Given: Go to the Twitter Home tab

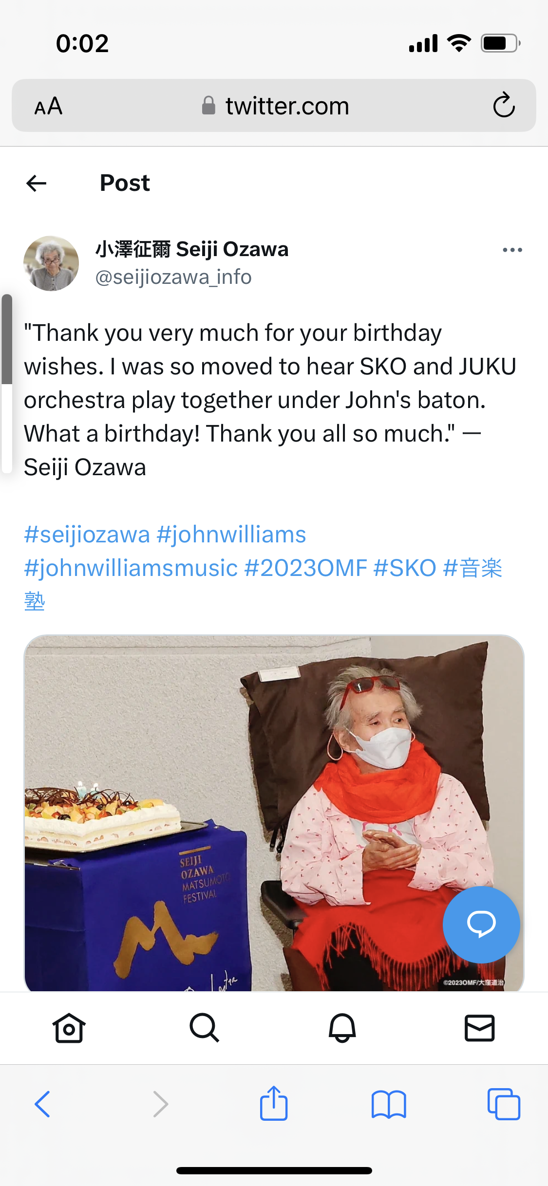Looking at the screenshot, I should 69,1028.
